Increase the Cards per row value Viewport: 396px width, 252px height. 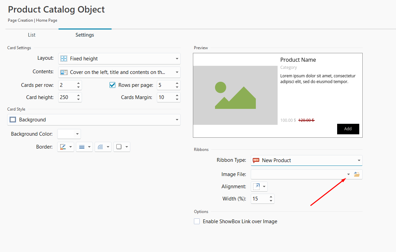[x=79, y=83]
